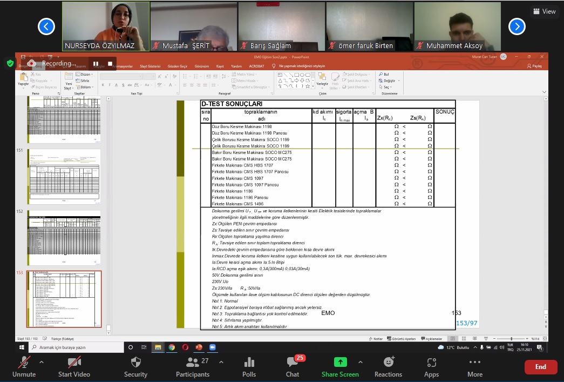Viewport: 564px width, 382px height.
Task: Open the Polls window
Action: coord(249,367)
